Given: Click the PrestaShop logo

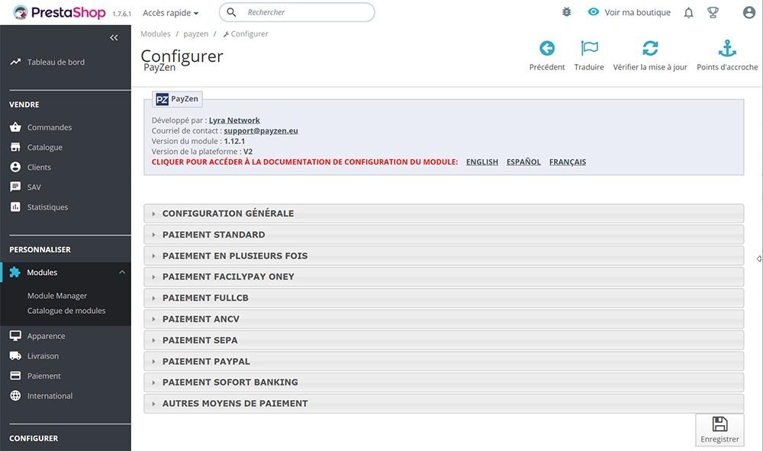Looking at the screenshot, I should coord(59,12).
